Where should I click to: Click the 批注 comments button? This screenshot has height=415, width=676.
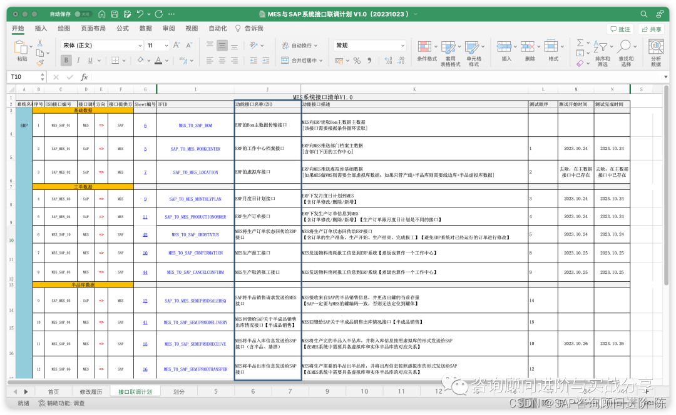tap(620, 29)
